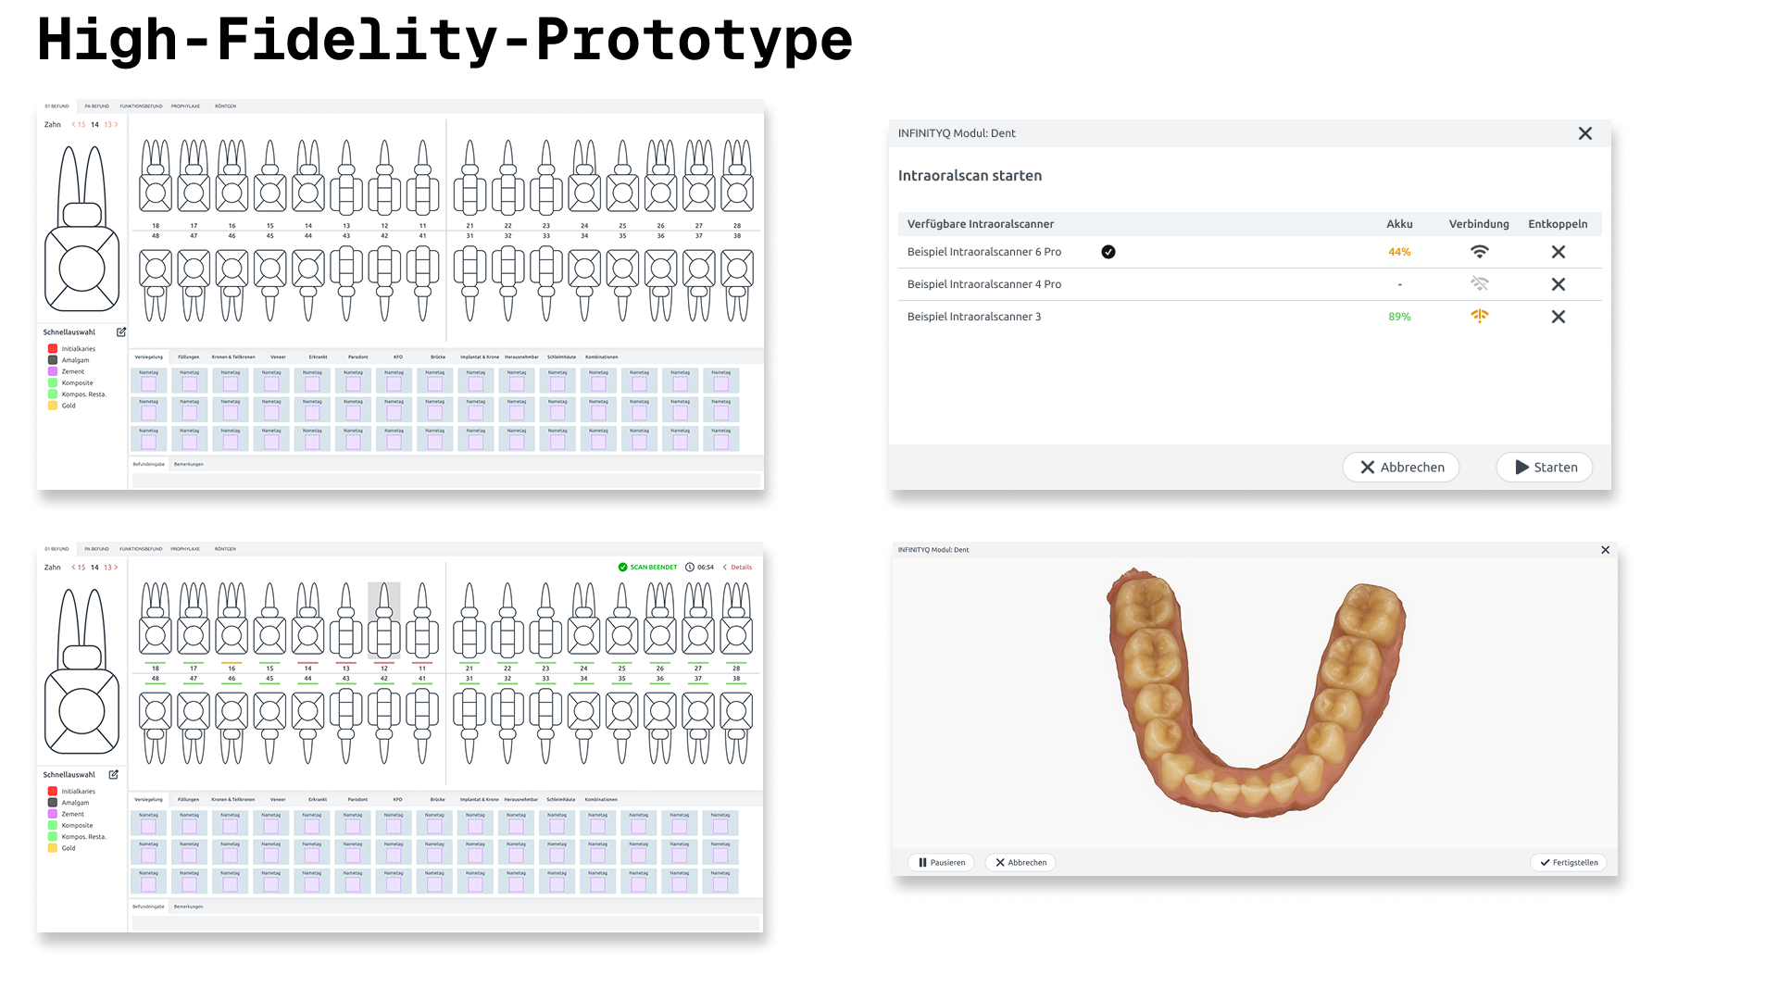
Task: Click Abbrechen in Intraoralscan starten dialog
Action: pos(1401,468)
